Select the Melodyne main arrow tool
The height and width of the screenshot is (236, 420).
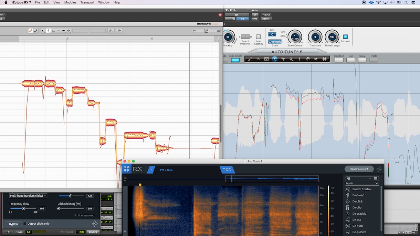pyautogui.click(x=43, y=31)
